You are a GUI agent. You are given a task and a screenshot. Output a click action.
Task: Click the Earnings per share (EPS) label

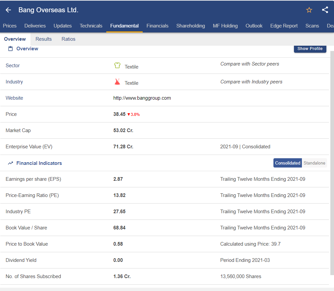(33, 179)
